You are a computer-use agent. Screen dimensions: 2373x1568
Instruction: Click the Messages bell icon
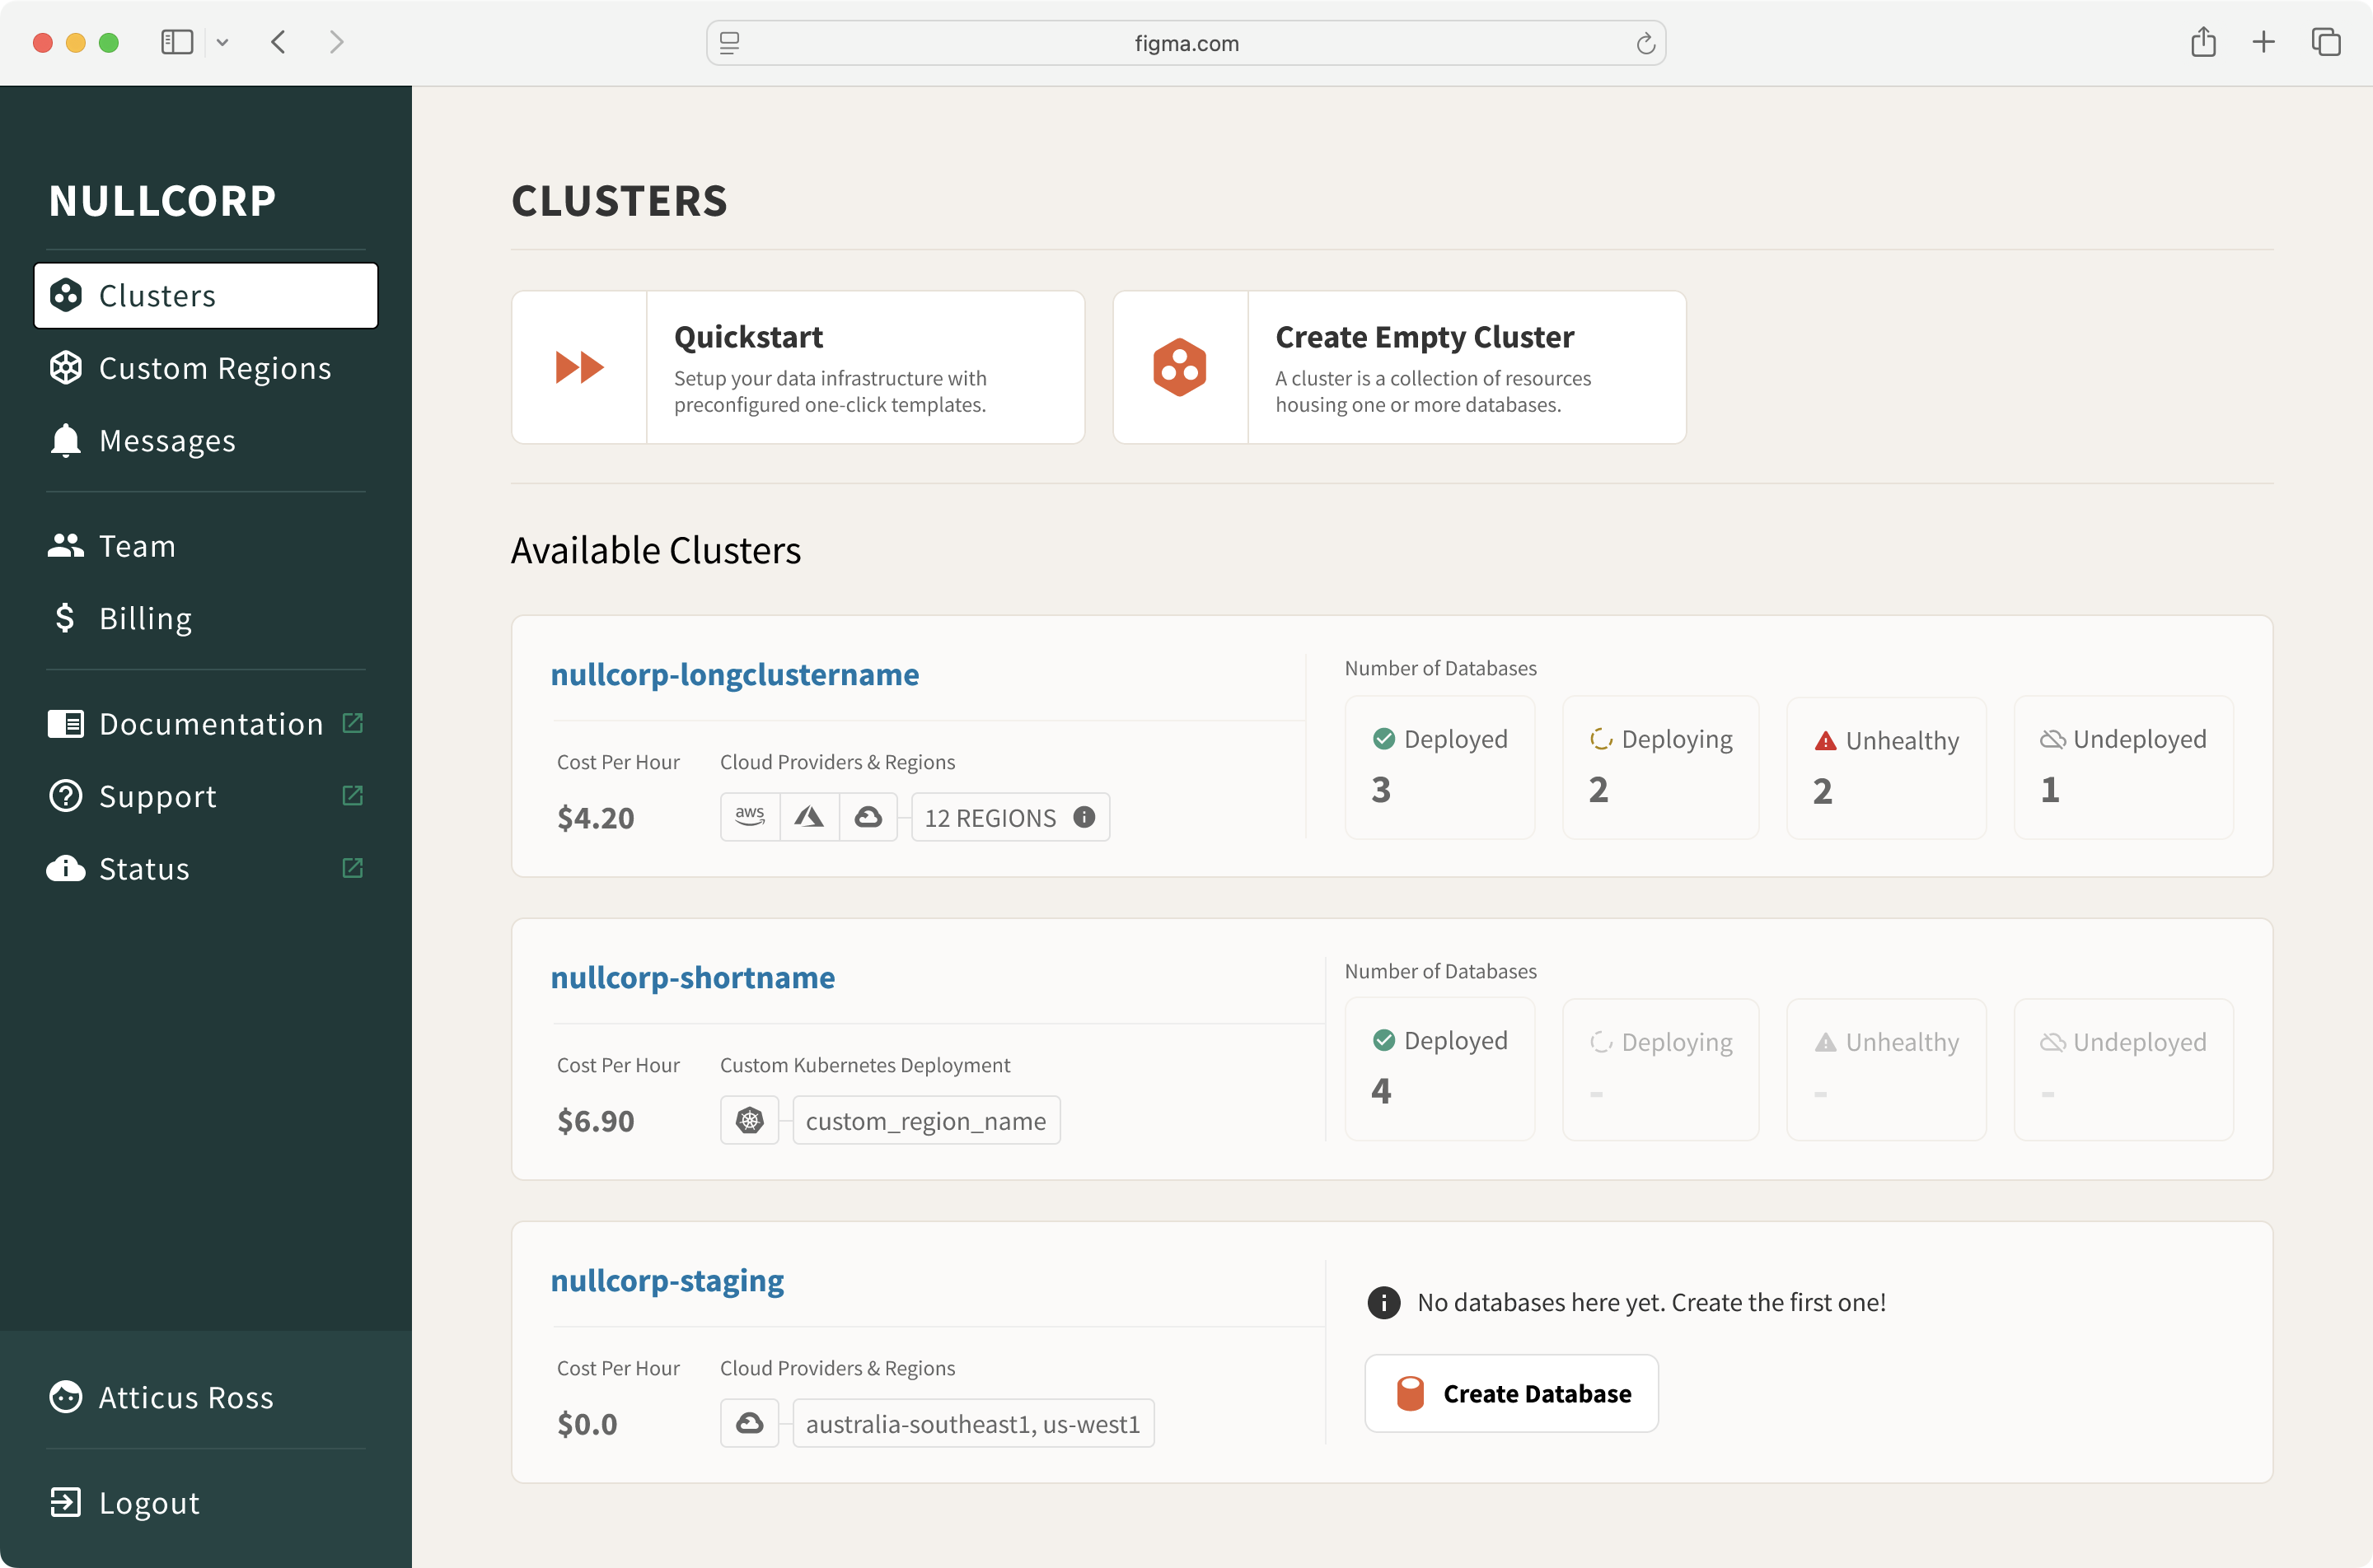tap(64, 440)
